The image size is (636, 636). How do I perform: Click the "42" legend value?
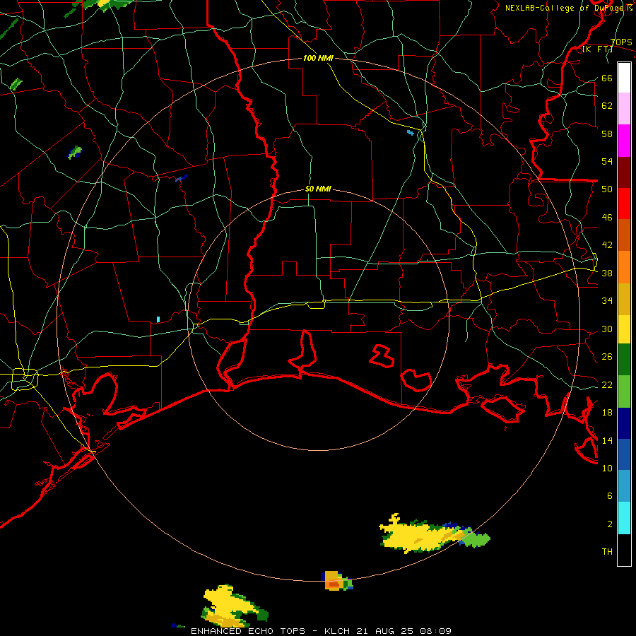click(x=607, y=245)
